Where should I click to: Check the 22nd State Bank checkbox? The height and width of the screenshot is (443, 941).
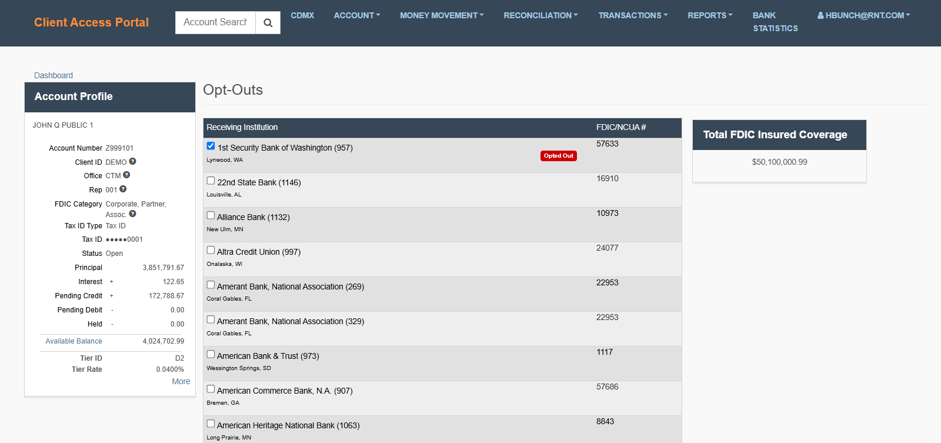pos(211,181)
